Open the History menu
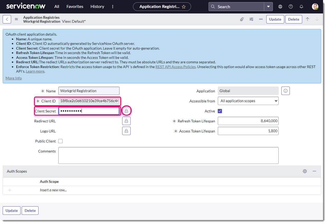The image size is (327, 224). tap(97, 6)
